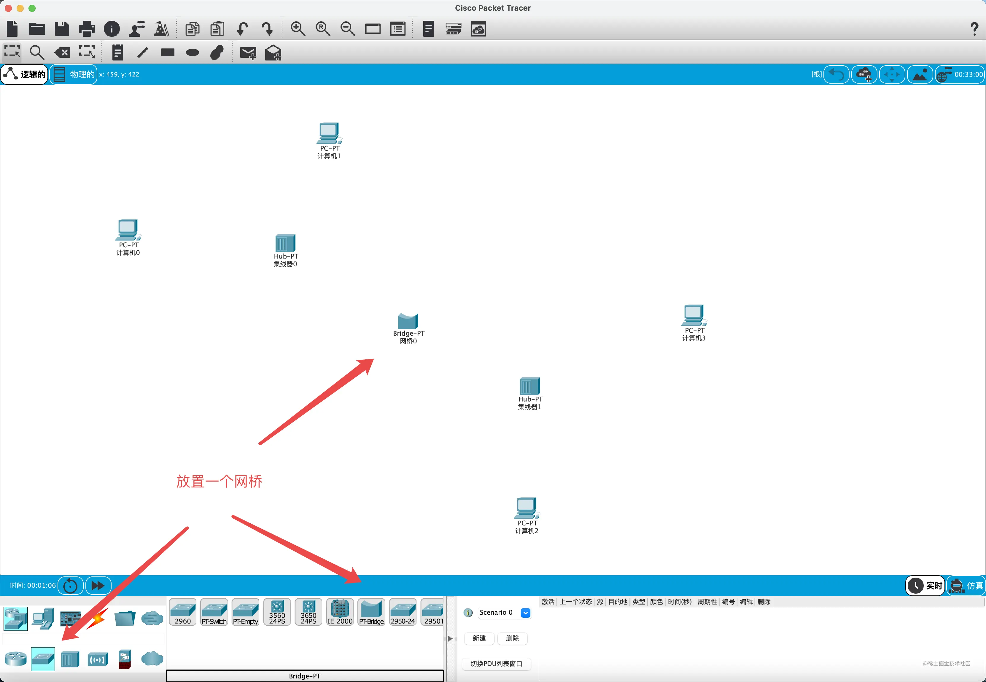Pick the 2950-24 switch model
986x682 pixels.
[x=403, y=612]
